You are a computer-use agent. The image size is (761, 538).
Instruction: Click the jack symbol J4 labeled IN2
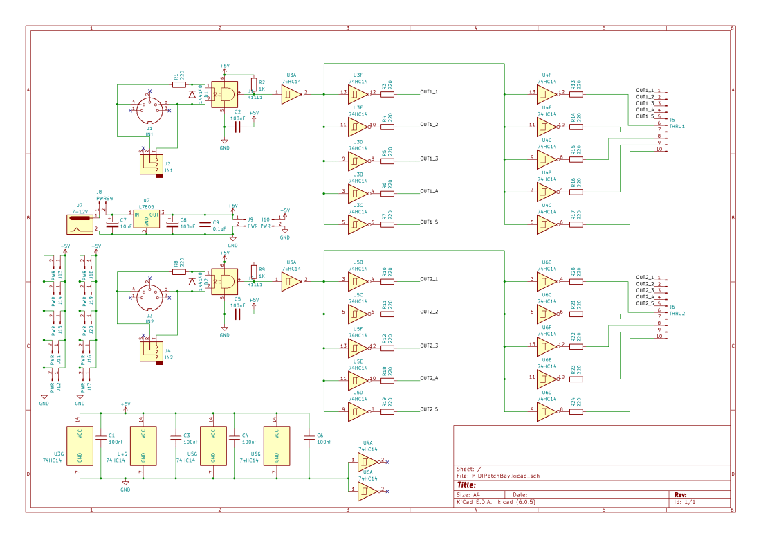[x=151, y=352]
